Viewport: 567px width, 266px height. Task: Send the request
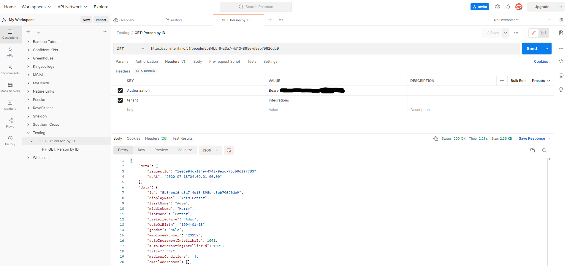point(532,49)
